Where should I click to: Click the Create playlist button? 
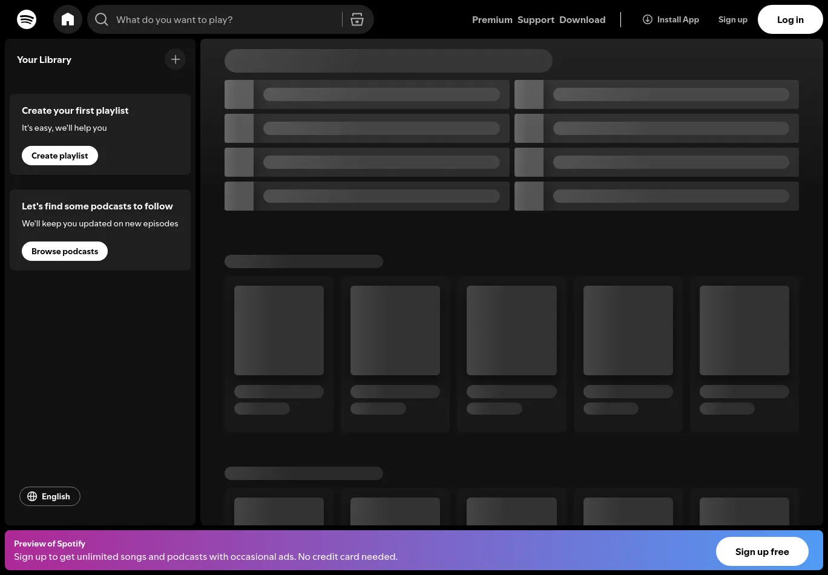pos(60,156)
